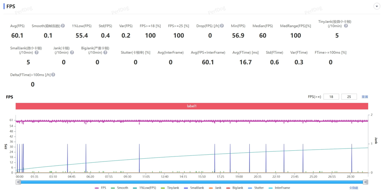The width and height of the screenshot is (384, 190).
Task: Click the blue time range slider bar
Action: click(x=192, y=182)
